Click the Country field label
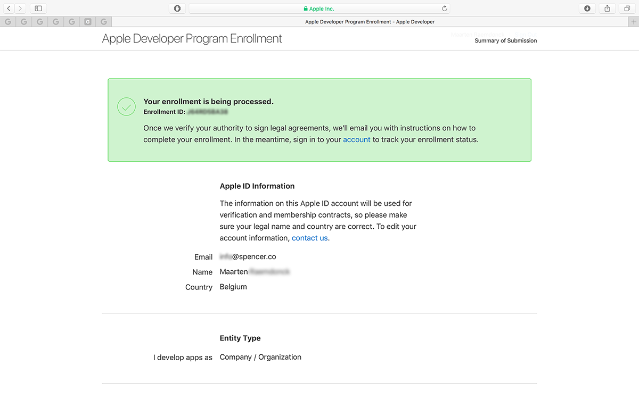639x399 pixels. click(x=199, y=287)
